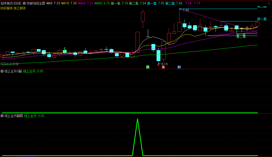Click 线上主升: 0.00 in the 副图 panel
This screenshot has height=157, width=272.
click(34, 116)
